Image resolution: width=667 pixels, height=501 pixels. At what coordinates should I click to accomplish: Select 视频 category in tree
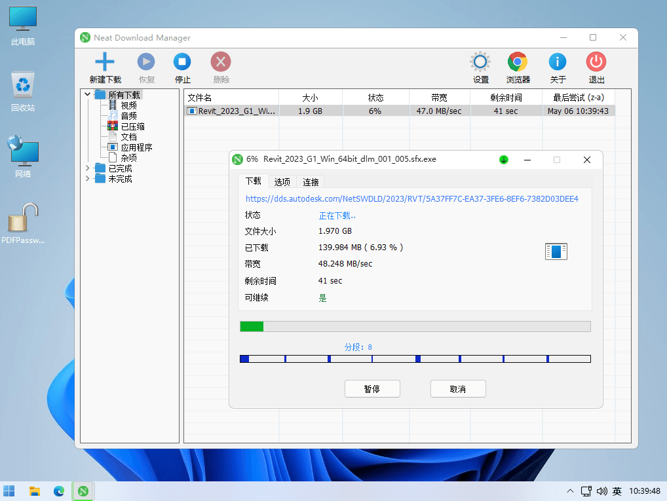(128, 105)
